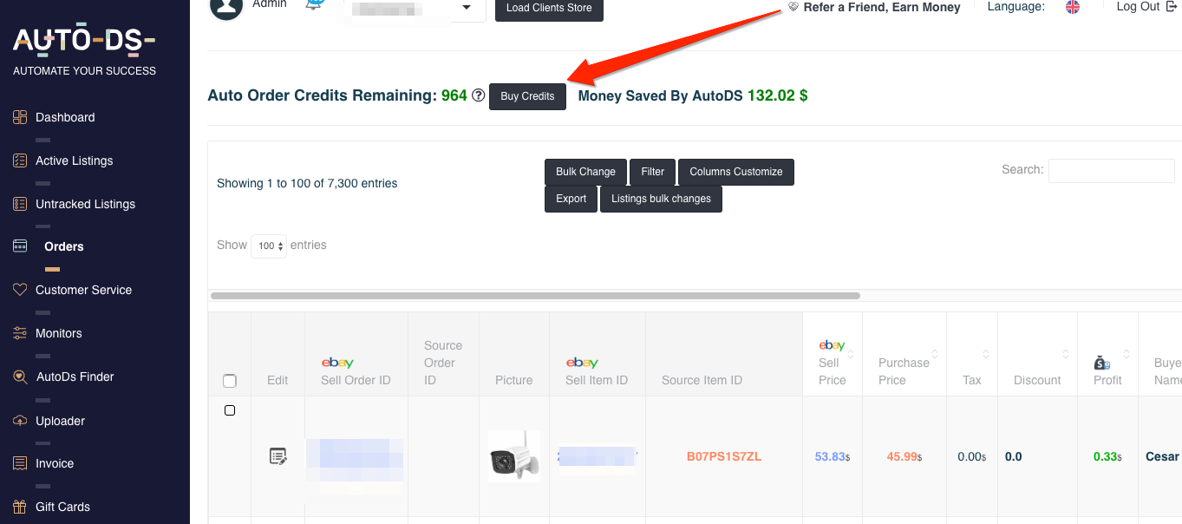Check the B07PS1S7ZL order row checkbox
The image size is (1182, 524).
(230, 410)
